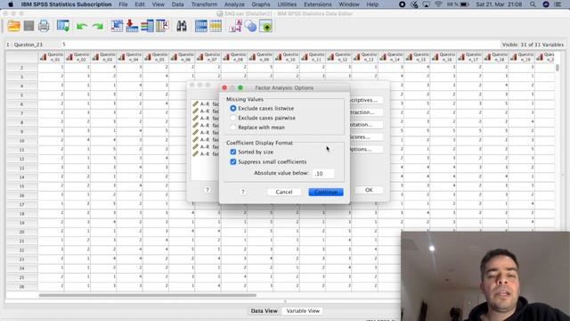Image resolution: width=570 pixels, height=321 pixels.
Task: Switch to the Data View tab
Action: click(264, 311)
